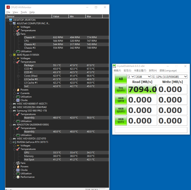Screen dimensions: 191x190
Task: Click the CPU Powers flame icon
Action: (18, 90)
